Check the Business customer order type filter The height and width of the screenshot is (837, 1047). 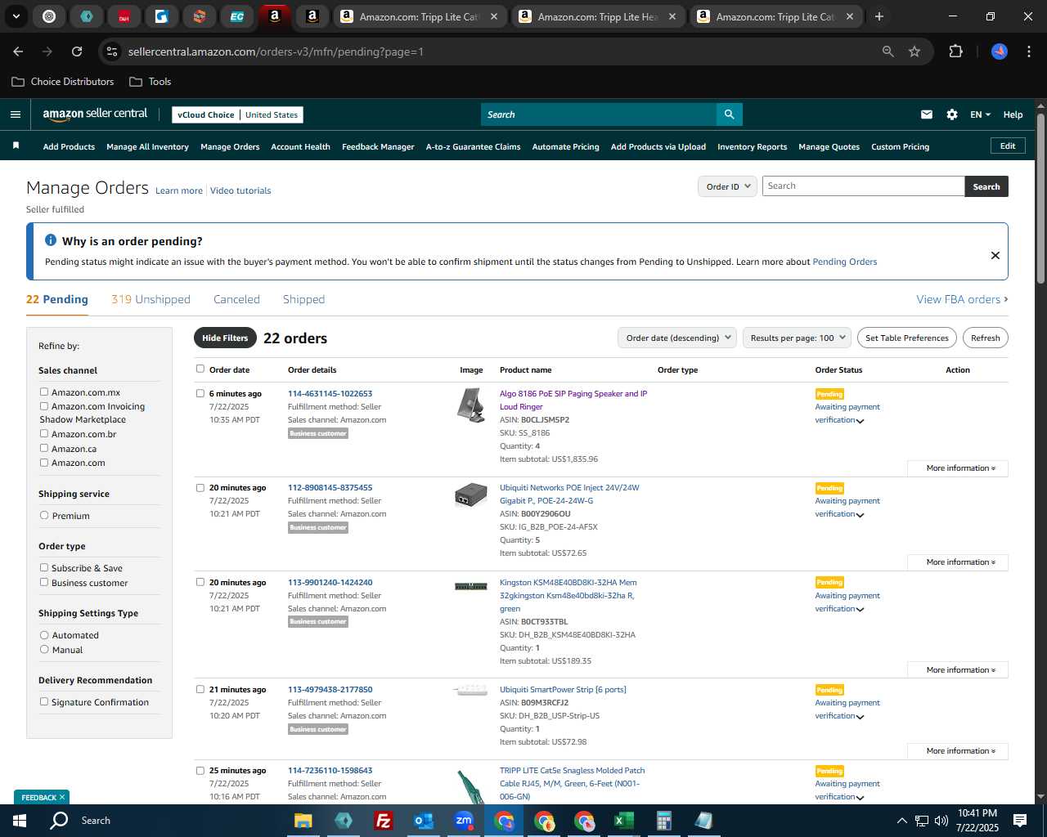tap(44, 582)
